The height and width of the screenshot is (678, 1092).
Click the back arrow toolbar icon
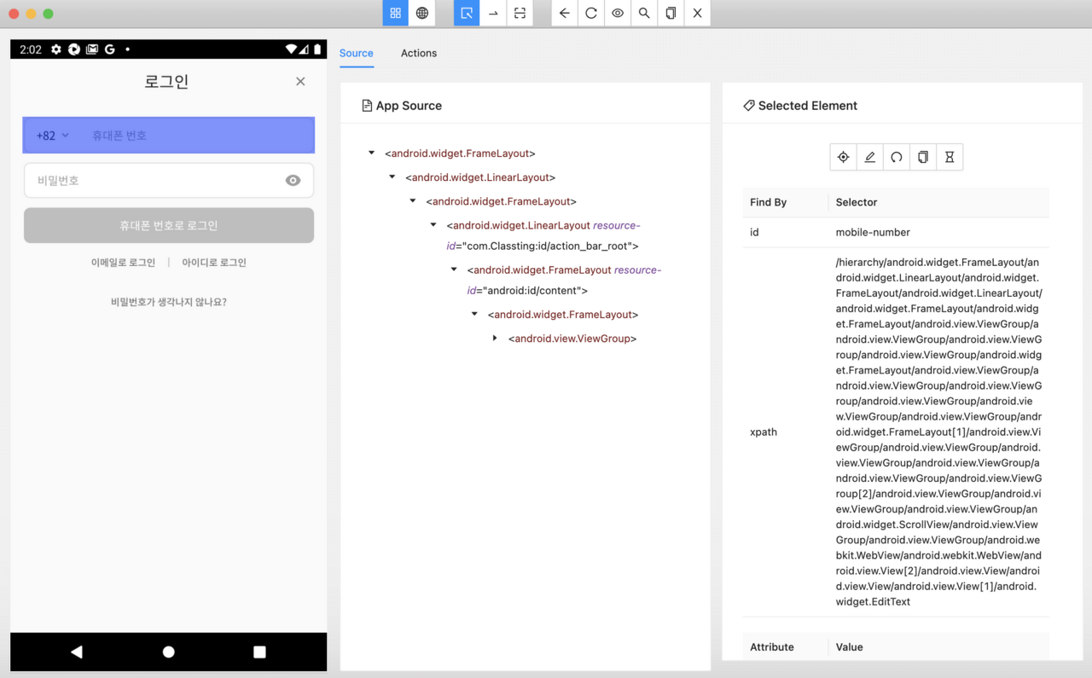565,14
